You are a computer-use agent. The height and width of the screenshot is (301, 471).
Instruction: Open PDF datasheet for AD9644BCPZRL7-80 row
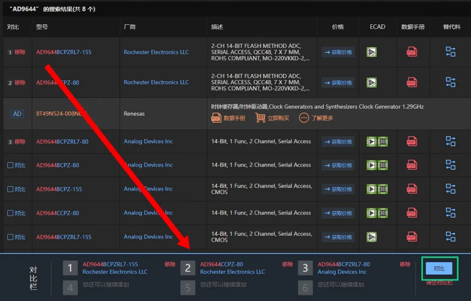click(412, 141)
